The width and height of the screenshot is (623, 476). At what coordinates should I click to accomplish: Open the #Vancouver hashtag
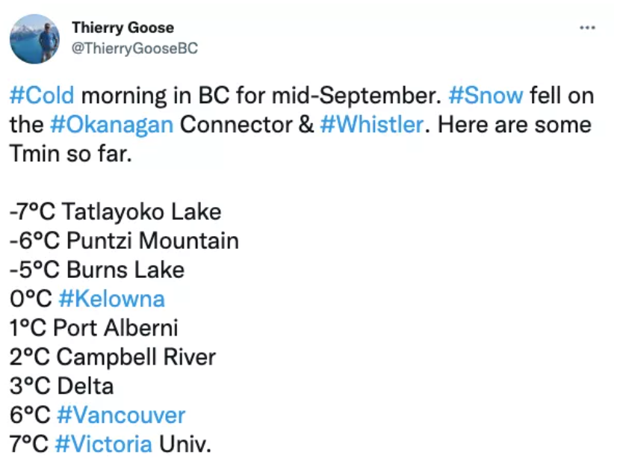tap(121, 415)
